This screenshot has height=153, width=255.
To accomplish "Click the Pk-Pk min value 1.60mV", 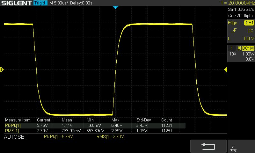I will pos(94,125).
